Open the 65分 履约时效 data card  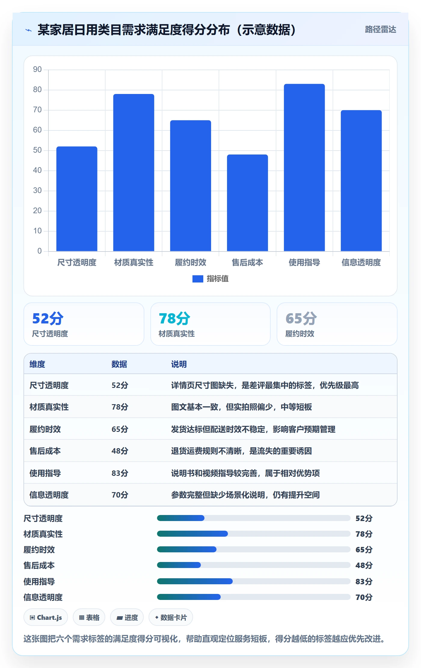[x=337, y=324]
